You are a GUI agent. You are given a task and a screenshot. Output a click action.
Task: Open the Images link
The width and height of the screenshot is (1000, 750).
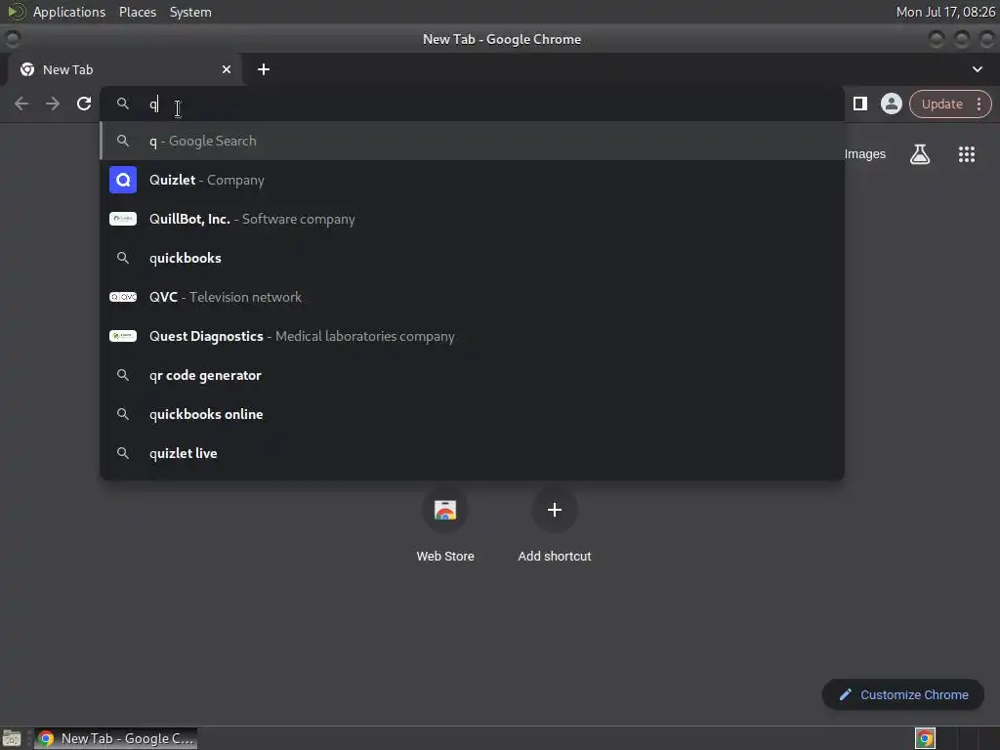pos(865,154)
